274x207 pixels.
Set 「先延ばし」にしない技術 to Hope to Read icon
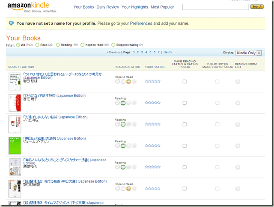[x=128, y=124]
